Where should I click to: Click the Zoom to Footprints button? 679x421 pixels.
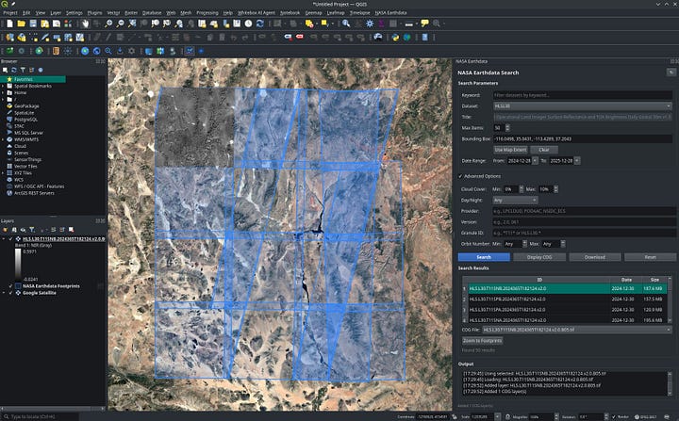coord(483,341)
